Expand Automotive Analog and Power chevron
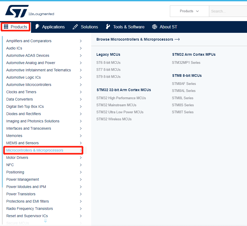Viewport: 247px width, 226px height. click(x=81, y=63)
